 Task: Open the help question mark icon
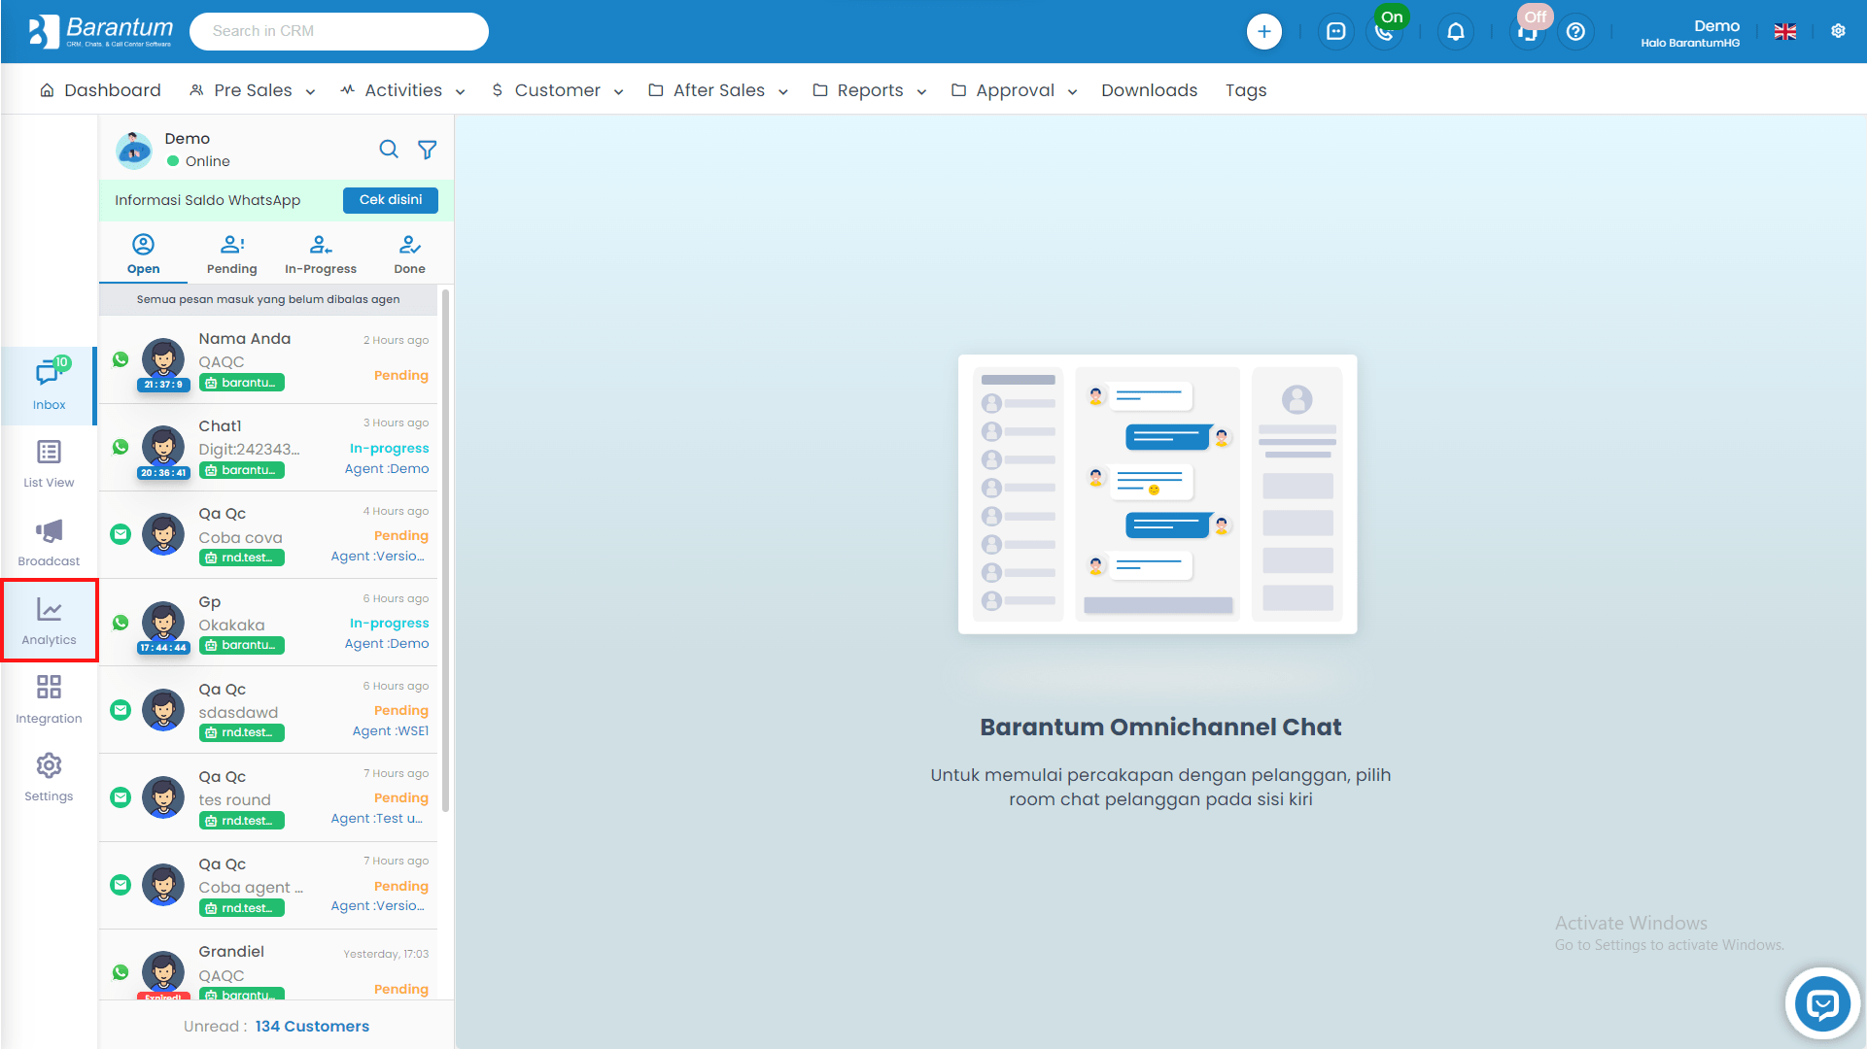coord(1576,31)
